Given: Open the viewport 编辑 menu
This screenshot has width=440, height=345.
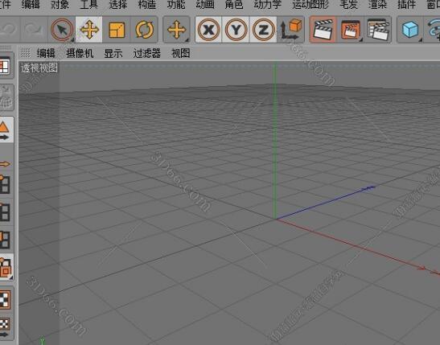Looking at the screenshot, I should tap(46, 53).
